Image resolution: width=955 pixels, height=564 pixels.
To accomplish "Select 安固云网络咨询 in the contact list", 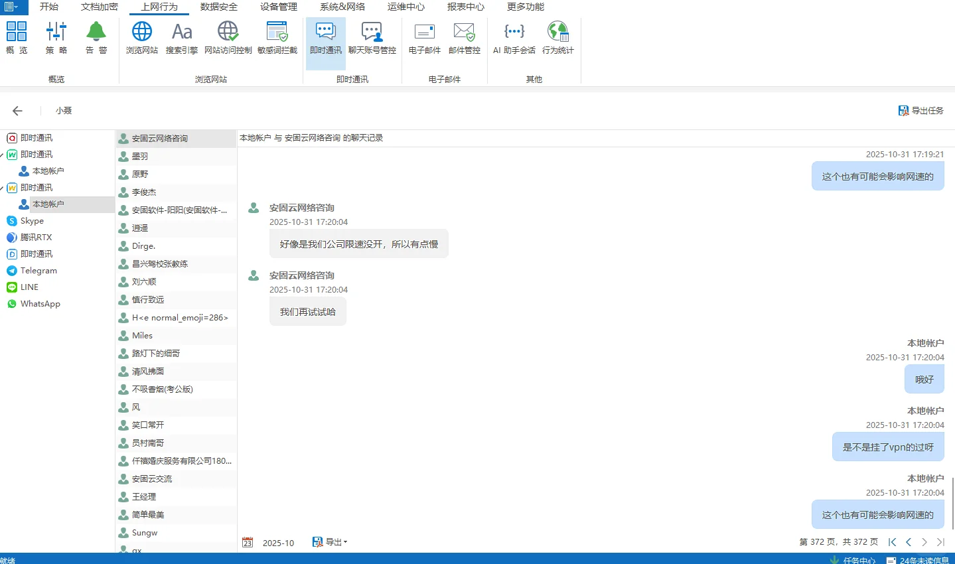I will [x=177, y=138].
